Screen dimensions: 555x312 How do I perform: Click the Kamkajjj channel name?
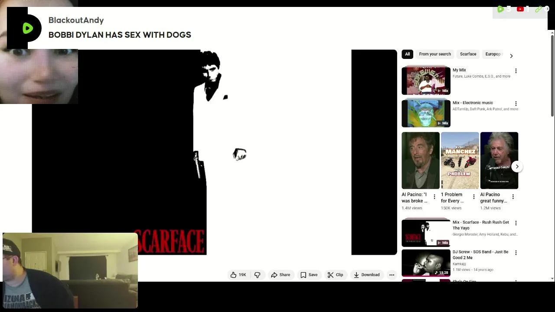[x=459, y=264]
